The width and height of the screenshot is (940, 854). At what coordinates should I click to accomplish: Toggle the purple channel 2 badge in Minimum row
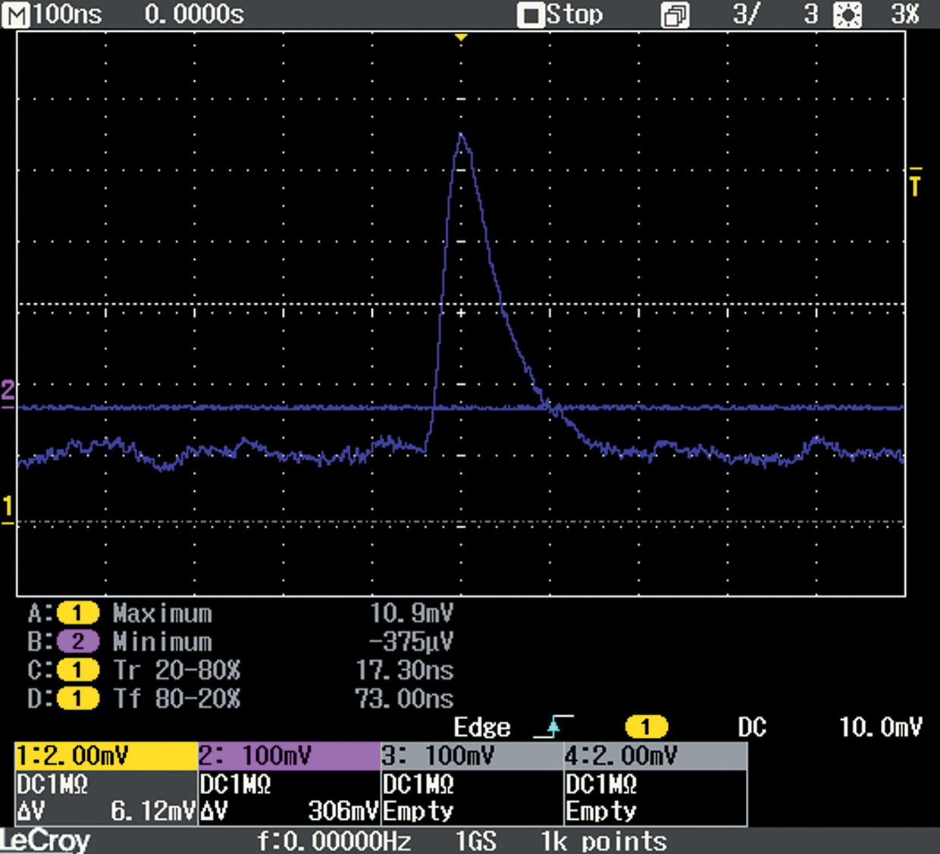pos(77,642)
